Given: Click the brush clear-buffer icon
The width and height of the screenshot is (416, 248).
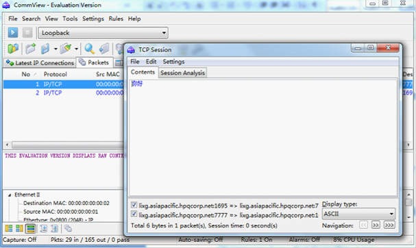Looking at the screenshot, I should [66, 49].
